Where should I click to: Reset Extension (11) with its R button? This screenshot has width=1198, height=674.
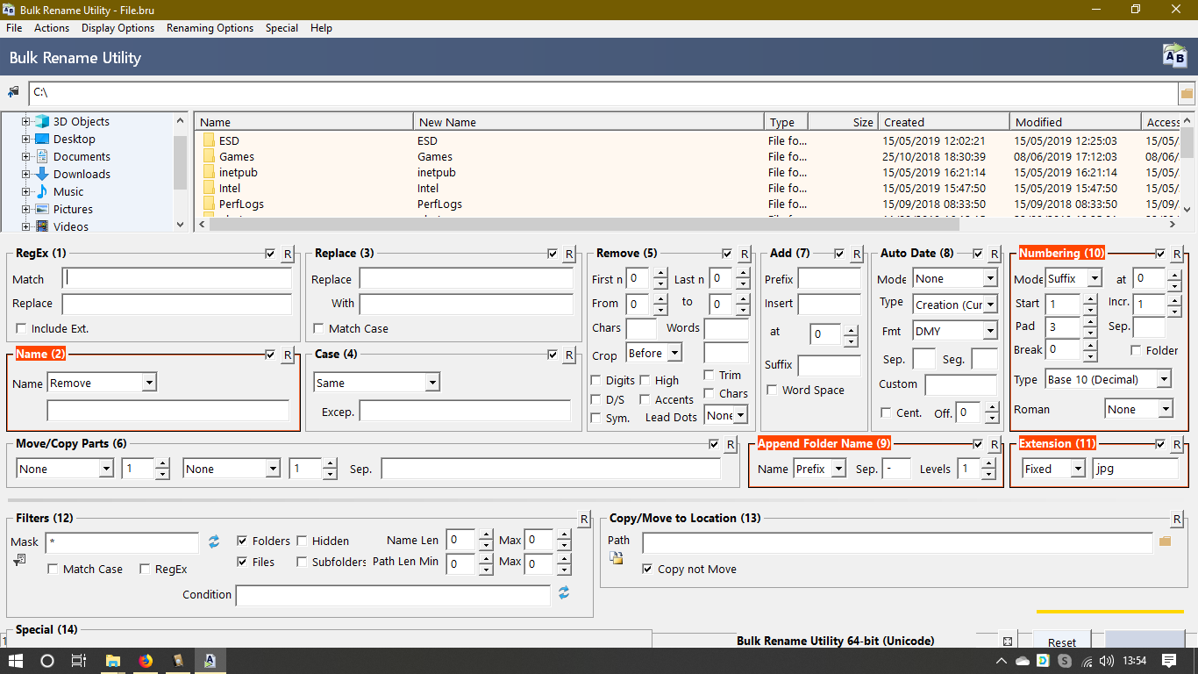1177,445
